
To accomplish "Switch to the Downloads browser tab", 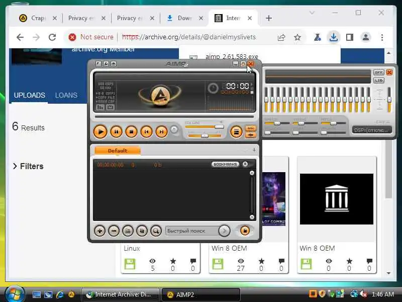I will [184, 18].
